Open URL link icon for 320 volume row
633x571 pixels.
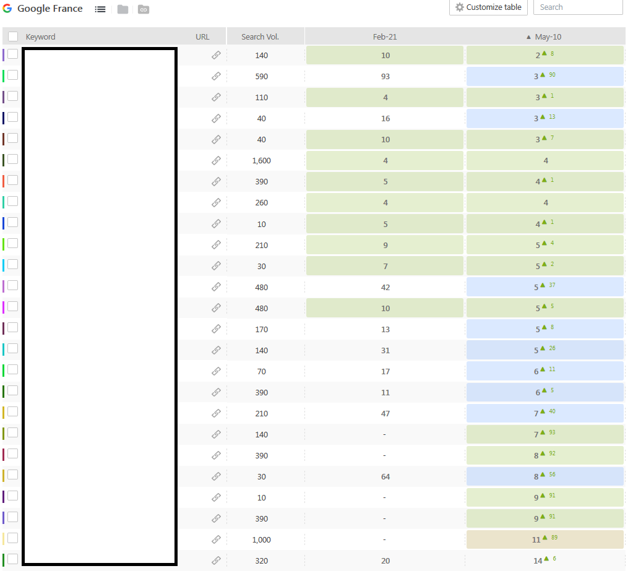pos(217,560)
